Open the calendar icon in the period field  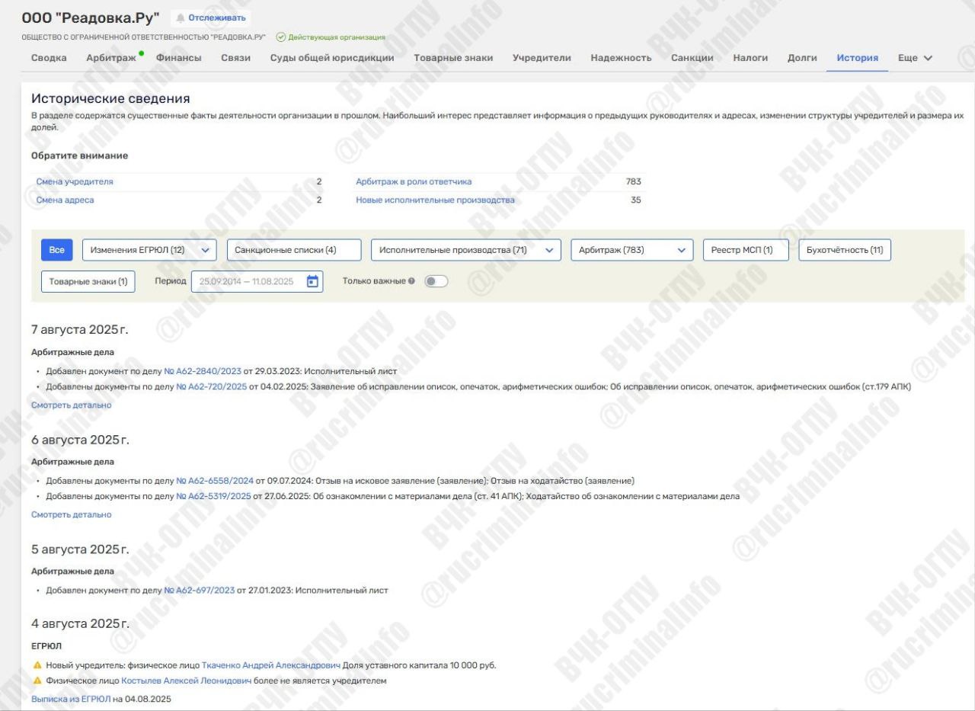(312, 281)
